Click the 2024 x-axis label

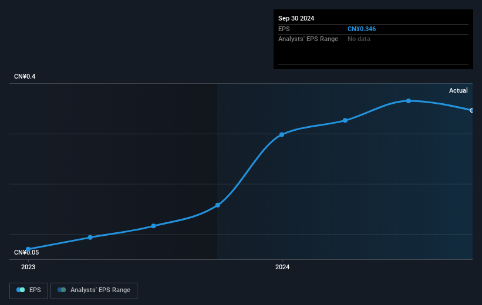(x=282, y=267)
